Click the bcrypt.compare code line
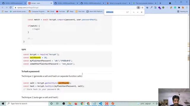 [x=62, y=20]
